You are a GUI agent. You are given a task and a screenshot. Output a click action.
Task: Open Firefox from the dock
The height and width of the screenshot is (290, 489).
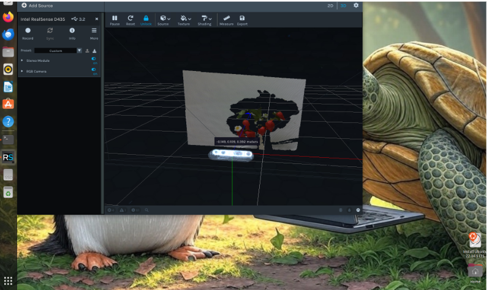coord(8,17)
